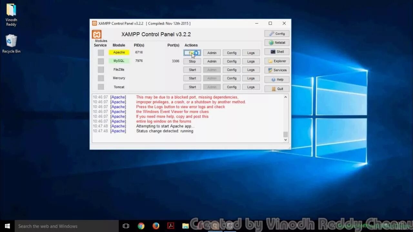Open Help from the right panel
Screen dimensions: 413x232
pos(277,79)
